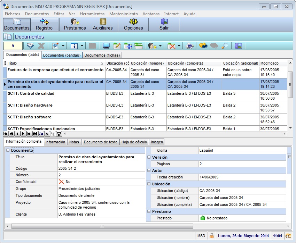Screen dimensions: 296x243
Task: Select row 'Factura de la empresa que efectuó el cerramiento'
Action: (145, 72)
